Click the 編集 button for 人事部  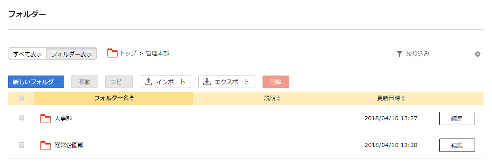point(457,118)
